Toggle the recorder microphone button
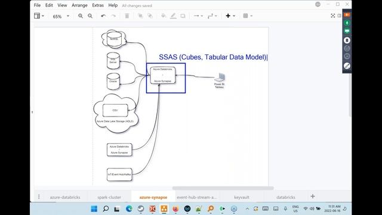This screenshot has width=382, height=215. click(x=347, y=23)
